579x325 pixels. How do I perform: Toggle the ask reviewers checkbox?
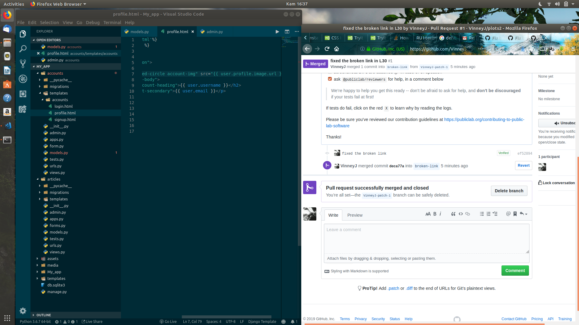tap(330, 79)
